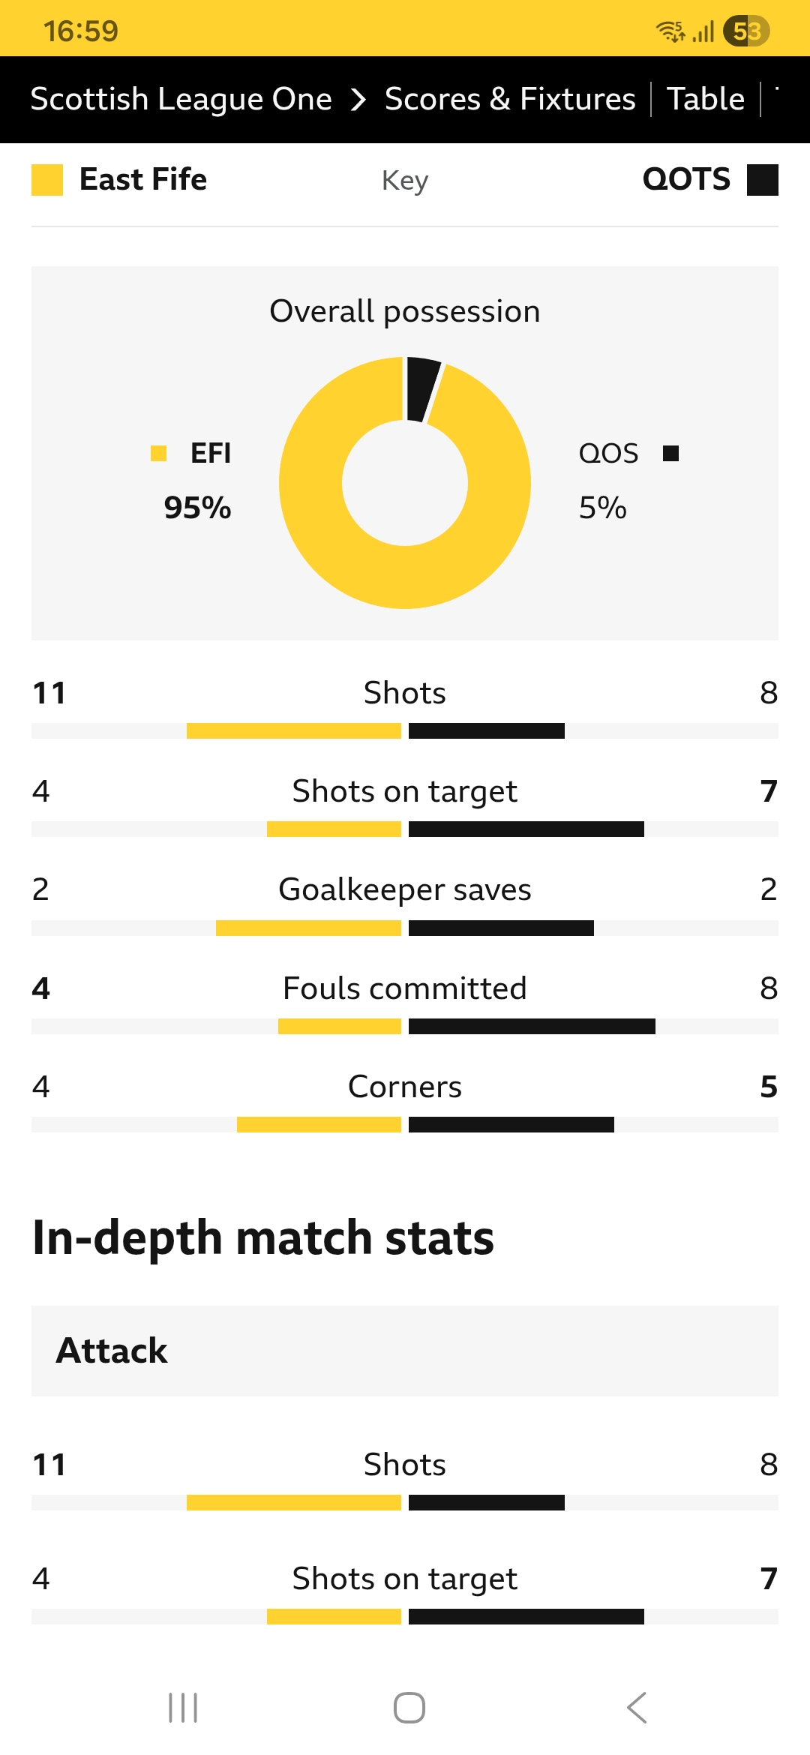Tap the breadcrumb chevron after Scottish League One
This screenshot has width=810, height=1755.
point(360,98)
